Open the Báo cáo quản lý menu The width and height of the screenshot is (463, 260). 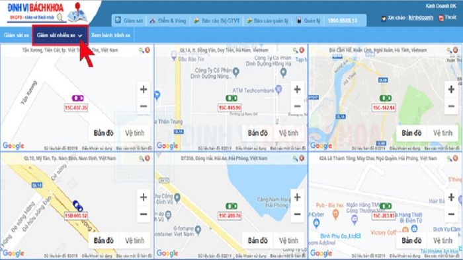tap(267, 20)
